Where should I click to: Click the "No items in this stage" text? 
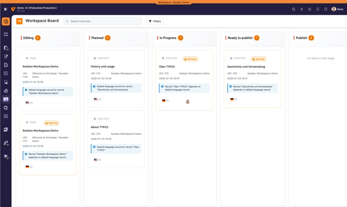coord(321,58)
